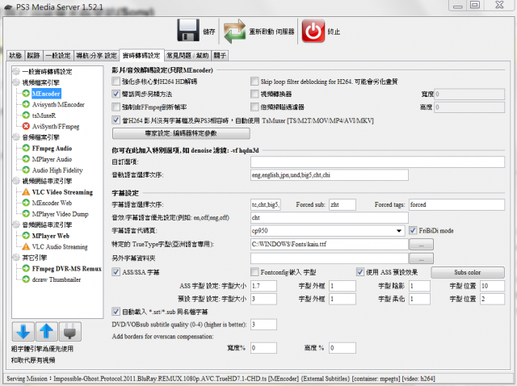This screenshot has width=517, height=386.
Task: Click the green icon beside MPlayer Video Dump
Action: 26,214
